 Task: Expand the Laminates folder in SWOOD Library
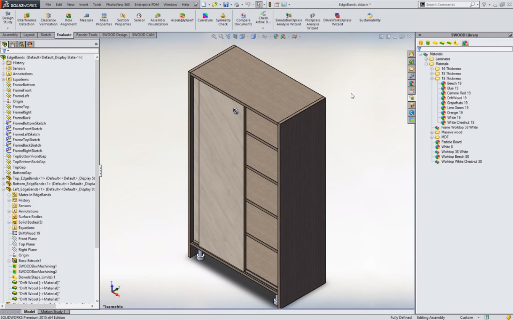(426, 59)
